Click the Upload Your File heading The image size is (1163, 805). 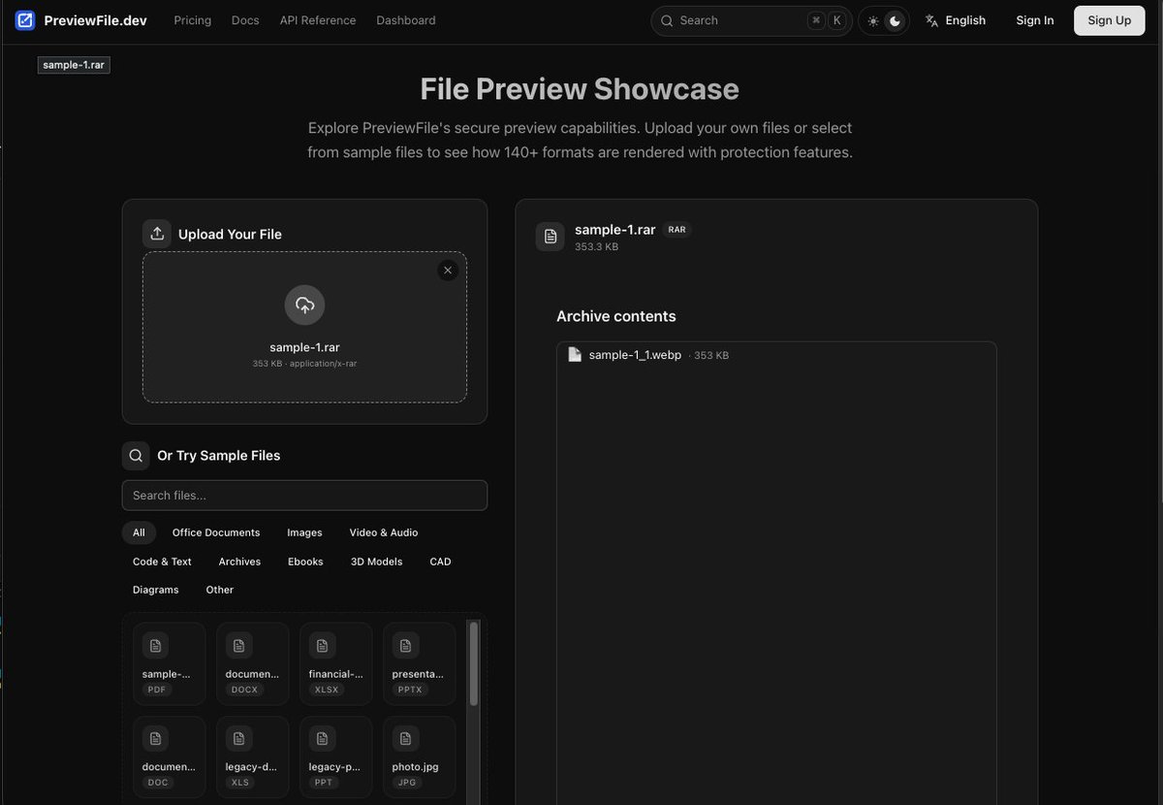[x=230, y=234]
